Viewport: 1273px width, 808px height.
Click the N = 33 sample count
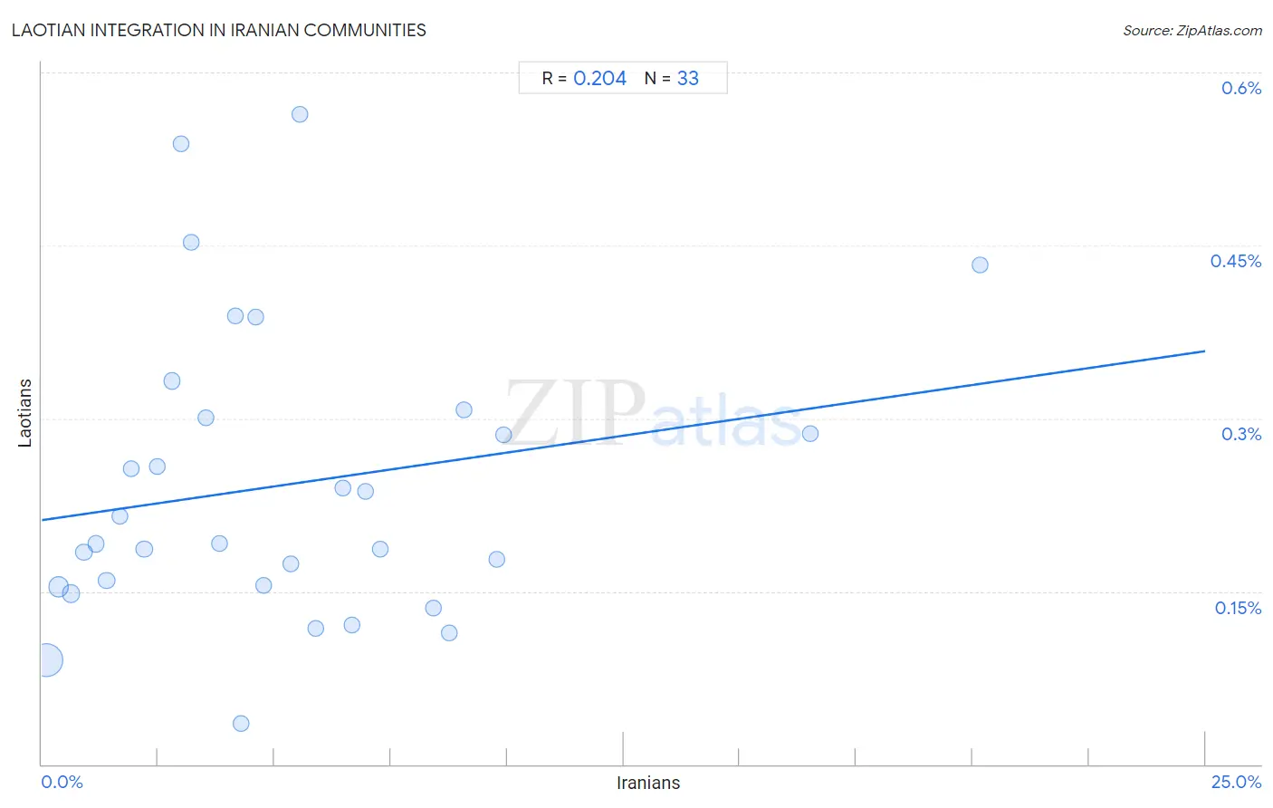point(672,79)
